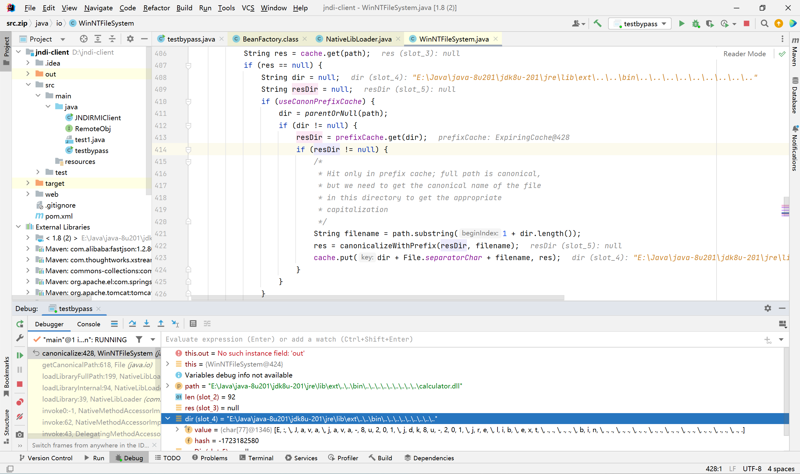The width and height of the screenshot is (800, 474).
Task: Collapse the src folder
Action: tap(28, 85)
